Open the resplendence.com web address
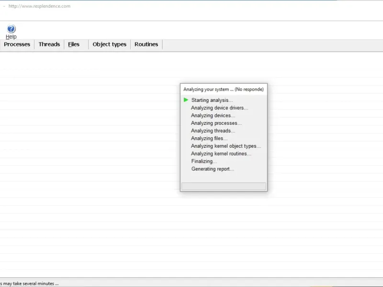 pos(39,6)
